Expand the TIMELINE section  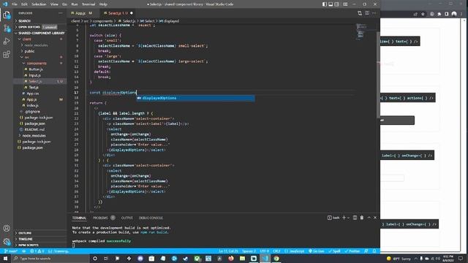tap(40, 239)
